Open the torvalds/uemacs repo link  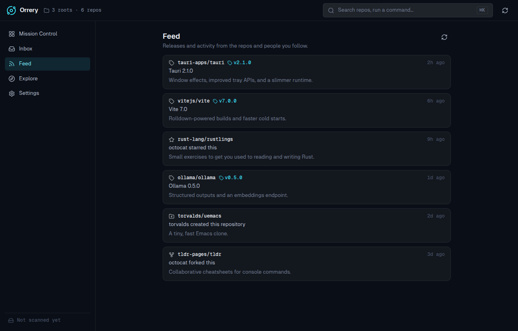point(200,216)
